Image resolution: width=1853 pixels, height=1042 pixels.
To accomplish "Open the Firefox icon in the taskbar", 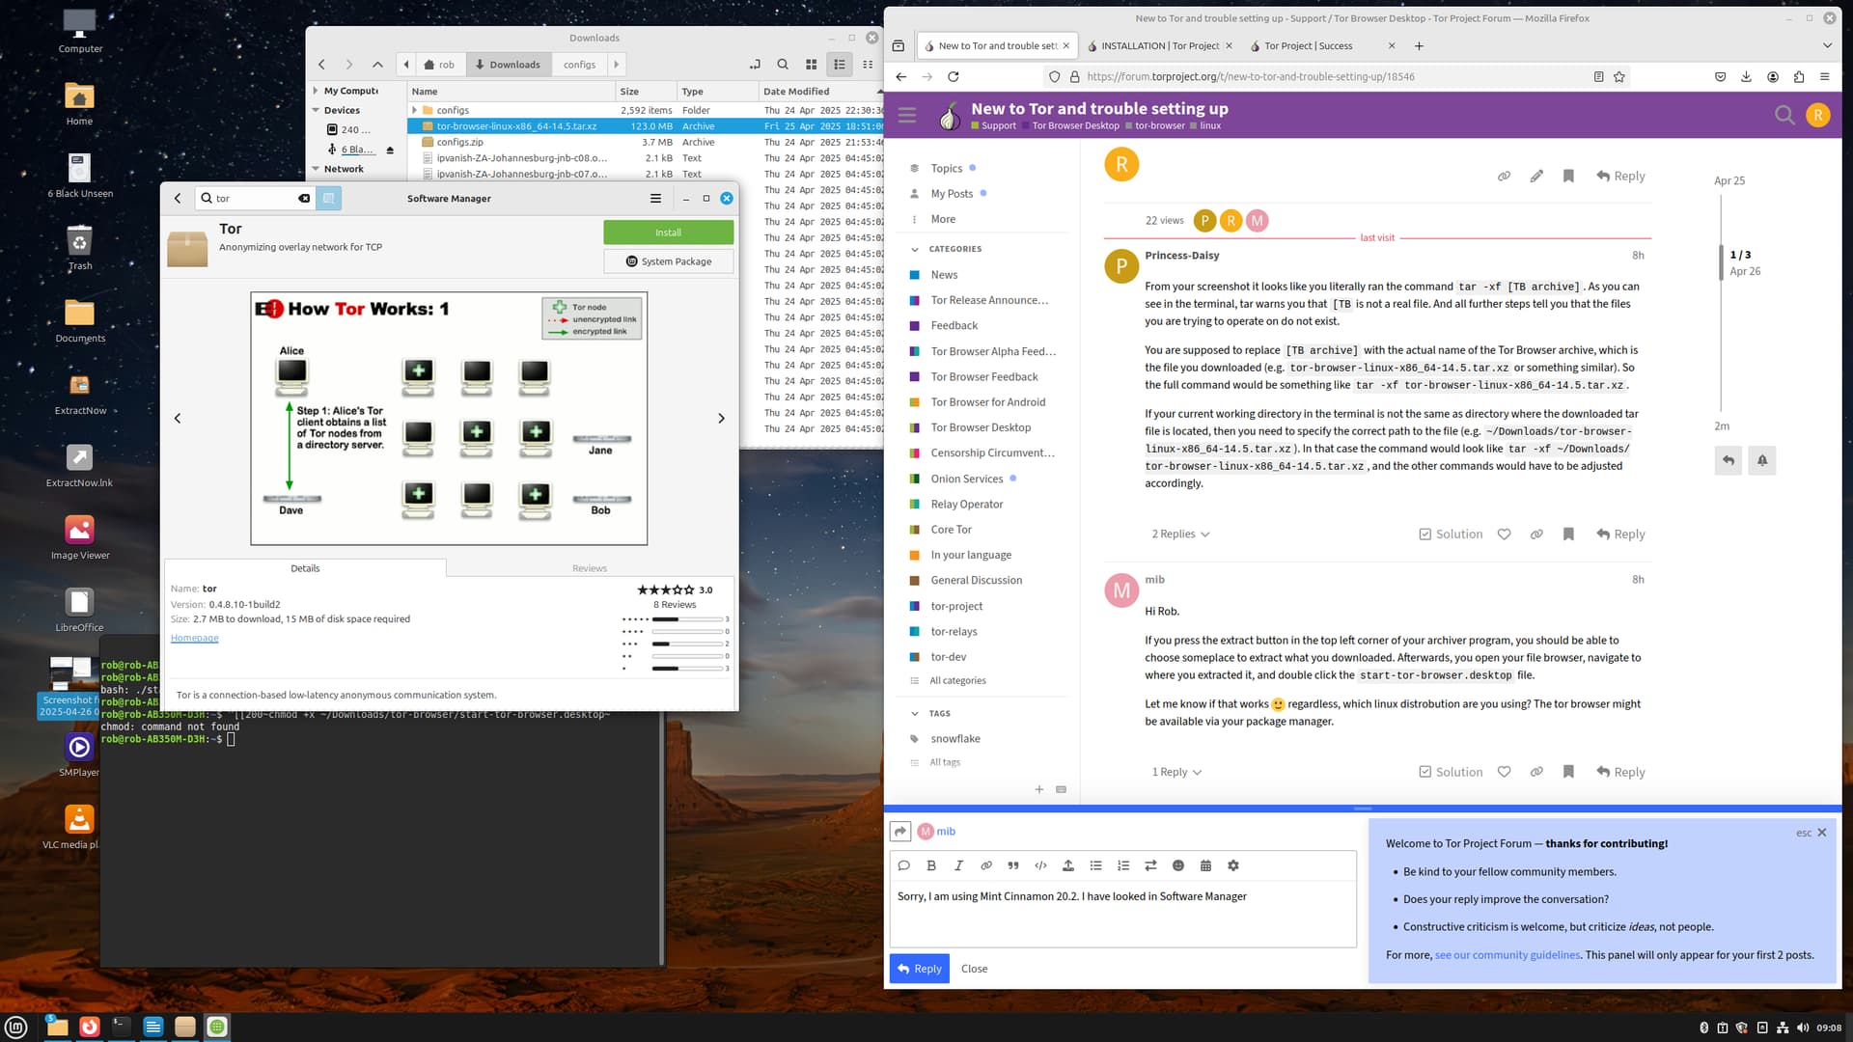I will [90, 1027].
